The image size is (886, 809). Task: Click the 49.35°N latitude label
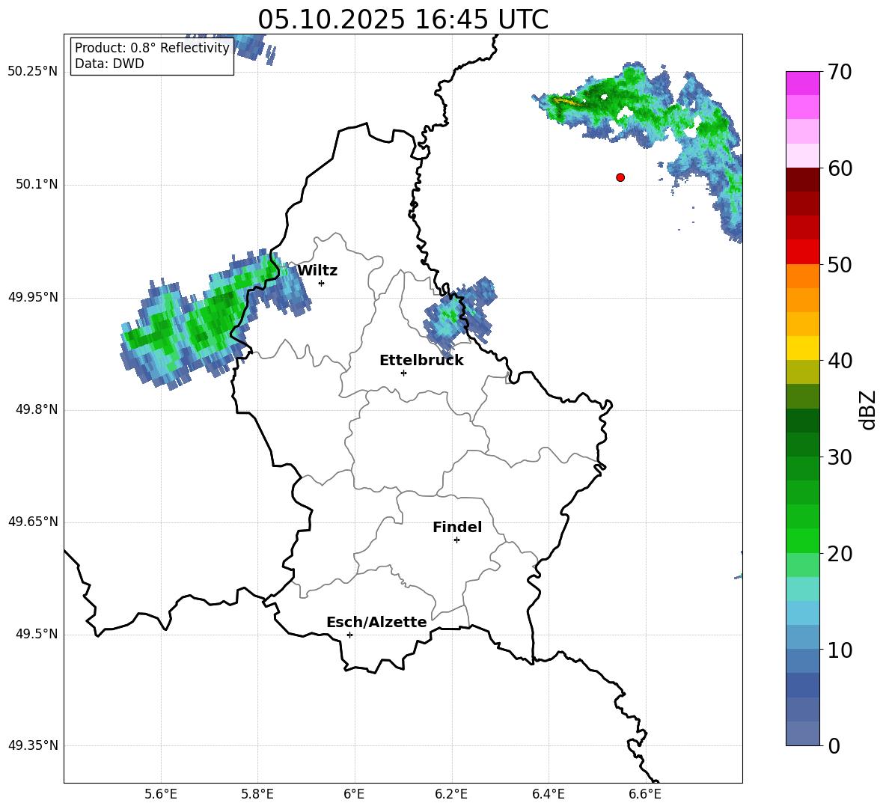33,746
